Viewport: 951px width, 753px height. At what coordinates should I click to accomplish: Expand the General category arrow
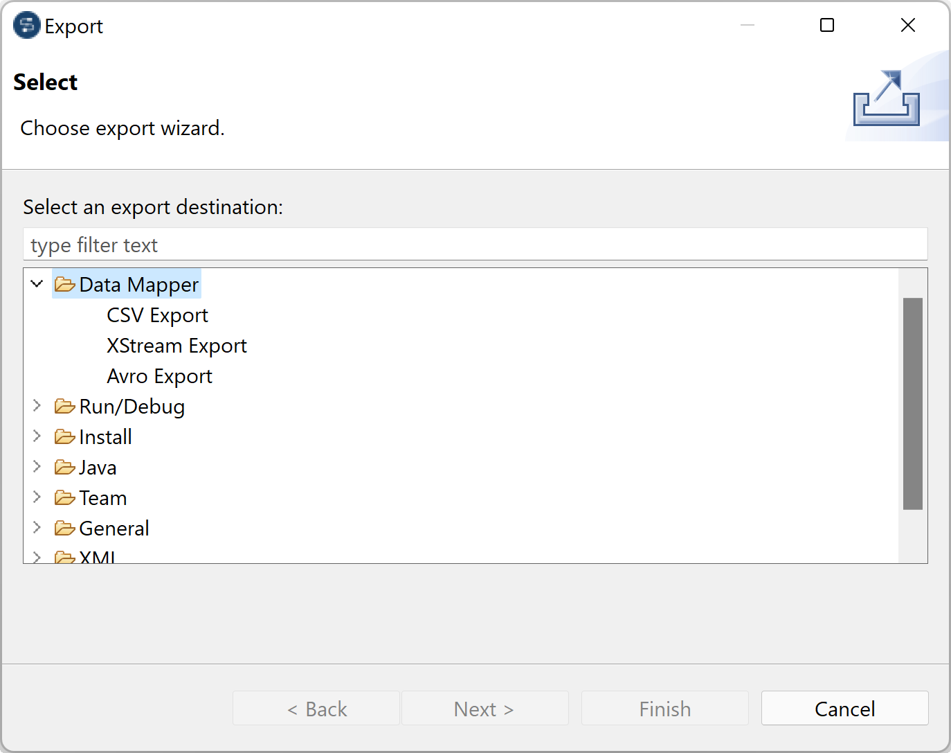(37, 528)
